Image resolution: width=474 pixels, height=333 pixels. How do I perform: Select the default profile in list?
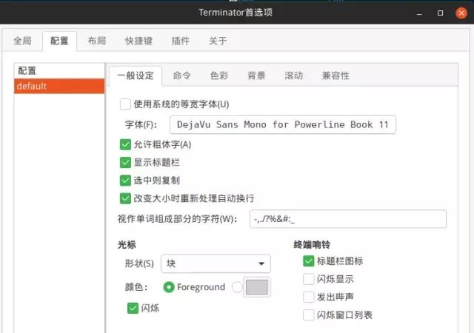tap(59, 86)
